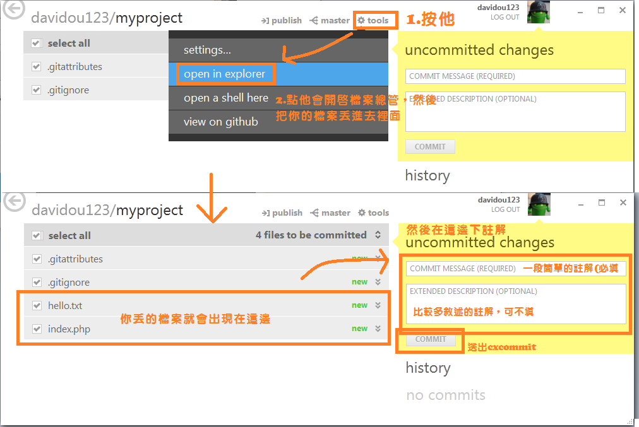Click the back arrow in the upper window
Viewport: 639px width, 427px height.
click(14, 9)
